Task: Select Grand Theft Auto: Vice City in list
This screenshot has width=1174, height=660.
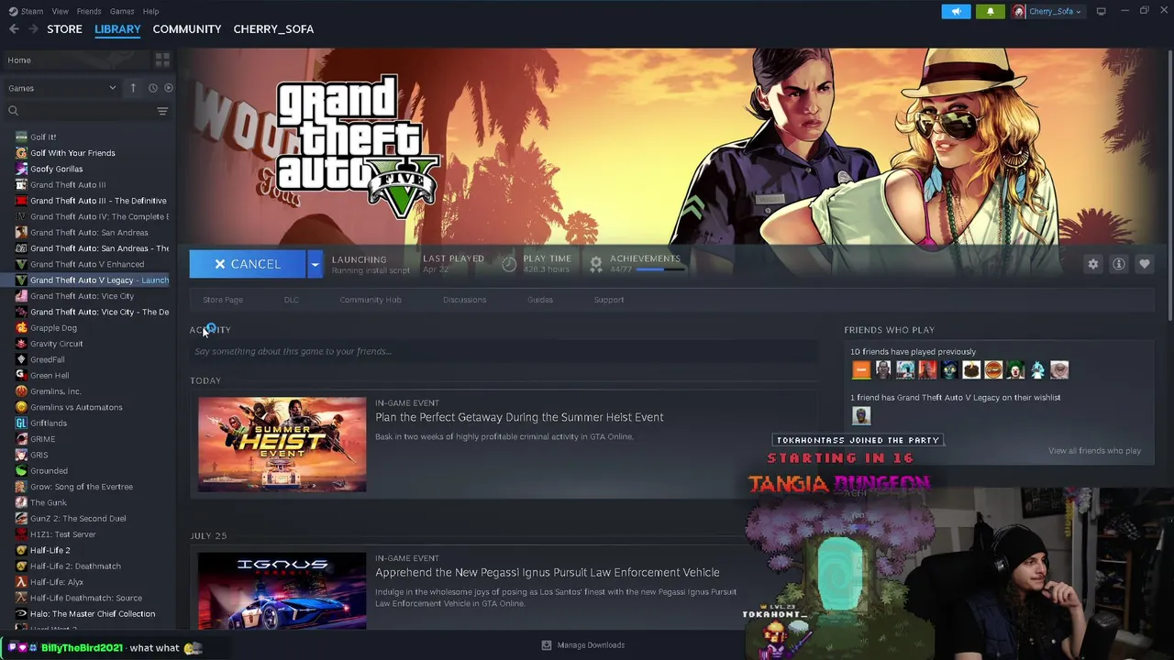Action: [82, 296]
